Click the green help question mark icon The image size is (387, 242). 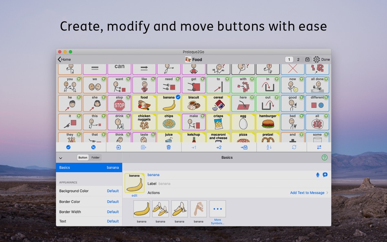point(325,157)
